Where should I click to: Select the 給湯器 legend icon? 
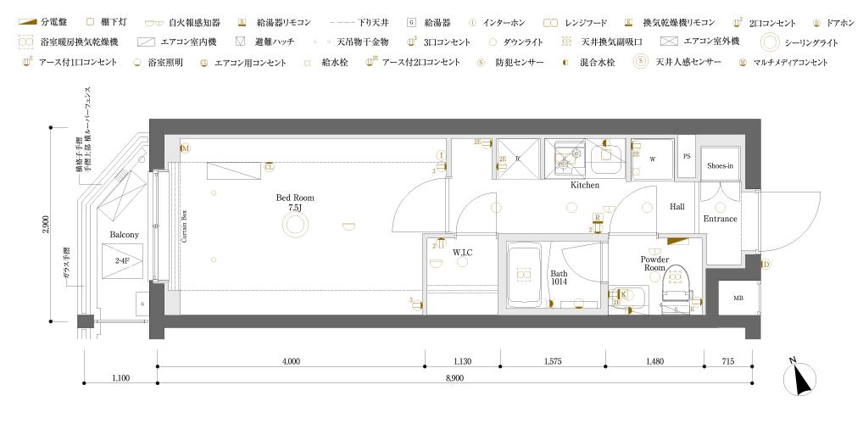[x=411, y=22]
